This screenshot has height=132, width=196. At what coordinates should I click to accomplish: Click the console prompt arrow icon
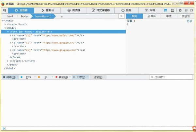pos(4,128)
